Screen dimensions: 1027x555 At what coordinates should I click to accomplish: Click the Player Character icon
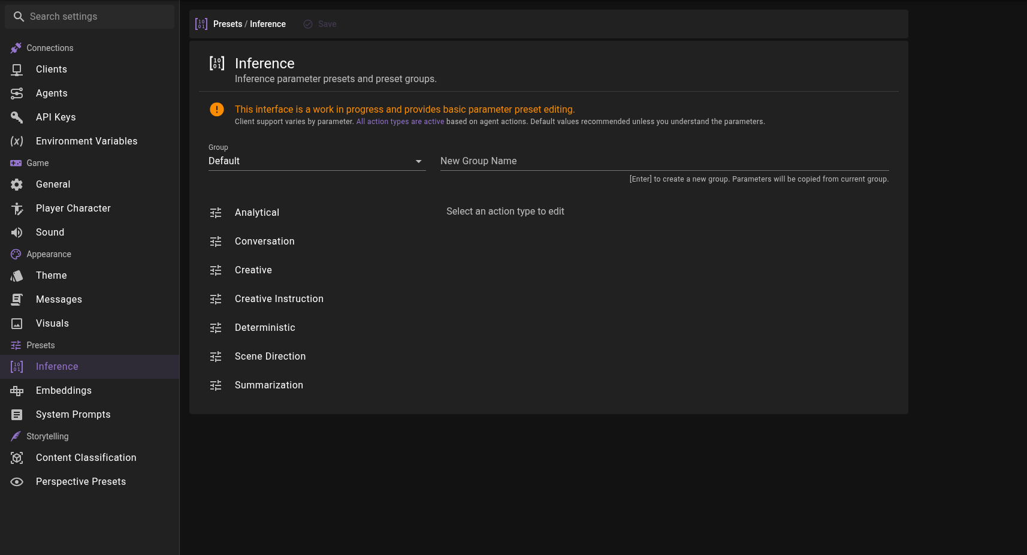click(x=17, y=209)
